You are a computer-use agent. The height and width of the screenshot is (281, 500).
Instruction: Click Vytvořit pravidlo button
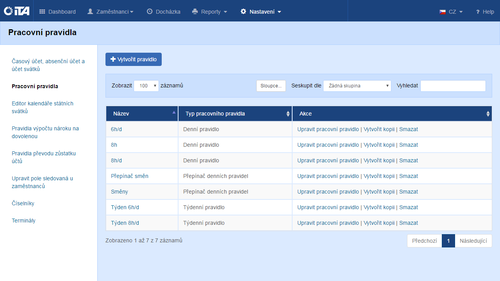(134, 59)
